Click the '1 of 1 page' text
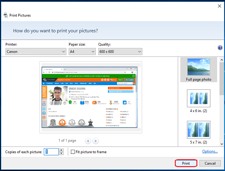Screen dimensions: 225x171 click(x=67, y=141)
